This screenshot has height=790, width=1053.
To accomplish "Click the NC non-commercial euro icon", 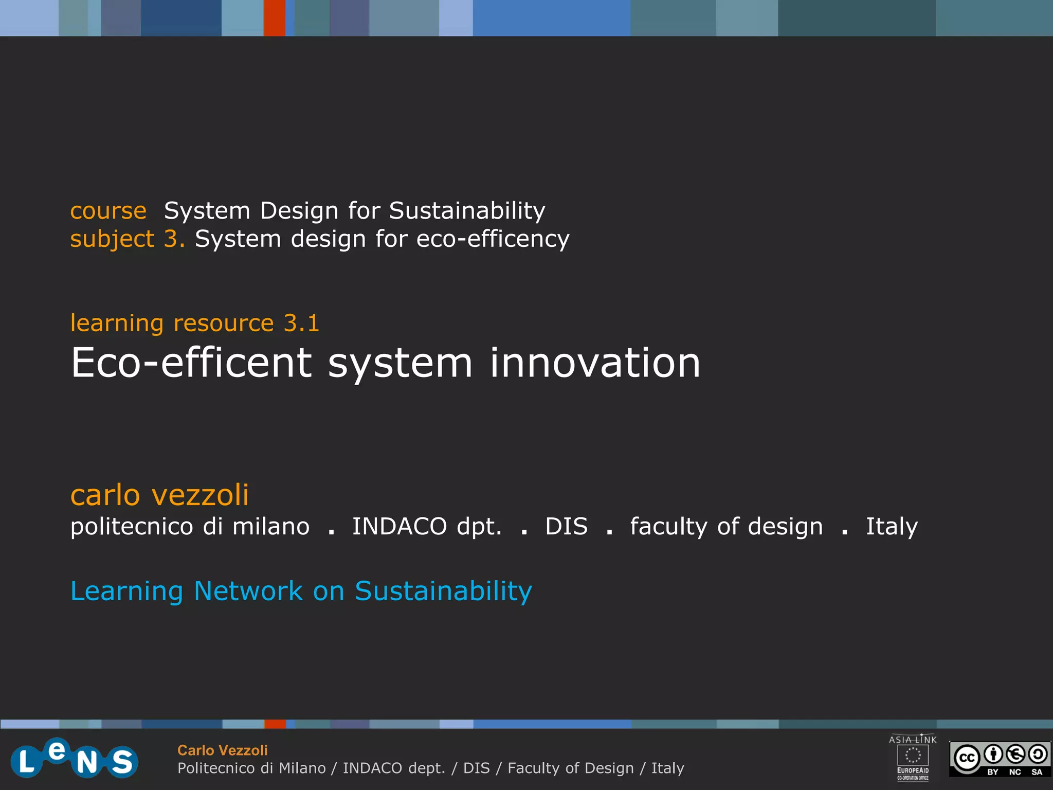I will [1015, 755].
